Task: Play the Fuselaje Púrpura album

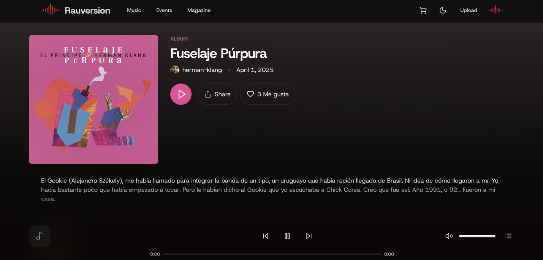Action: coord(181,94)
